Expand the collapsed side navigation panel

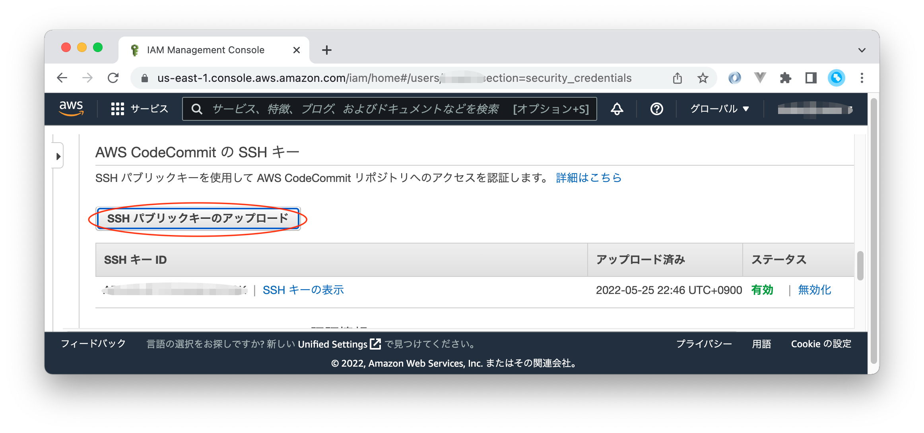click(x=58, y=156)
